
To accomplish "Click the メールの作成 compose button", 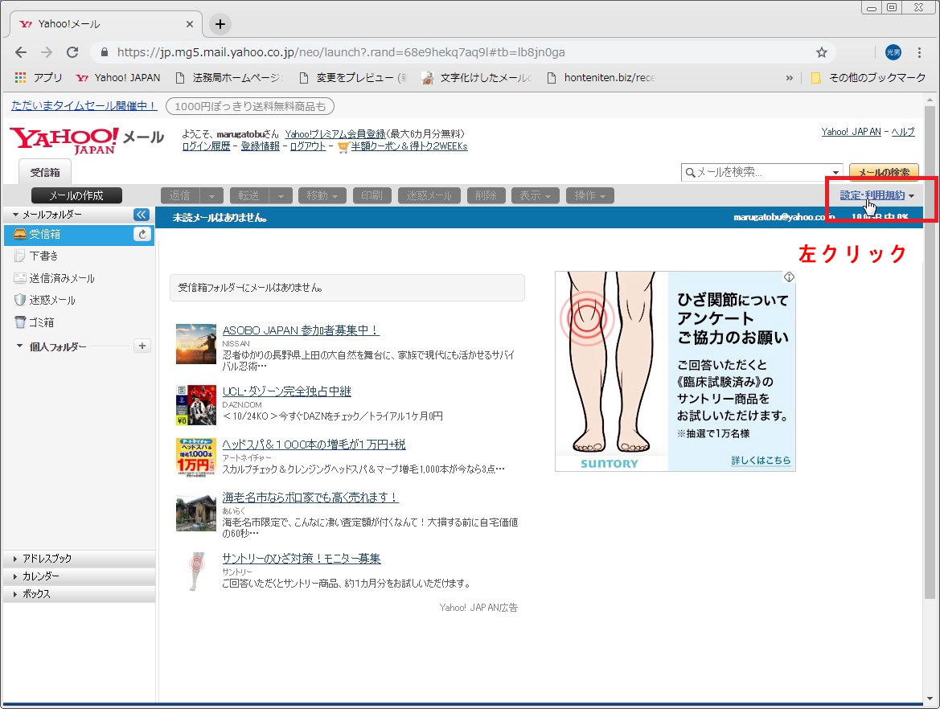I will click(77, 195).
